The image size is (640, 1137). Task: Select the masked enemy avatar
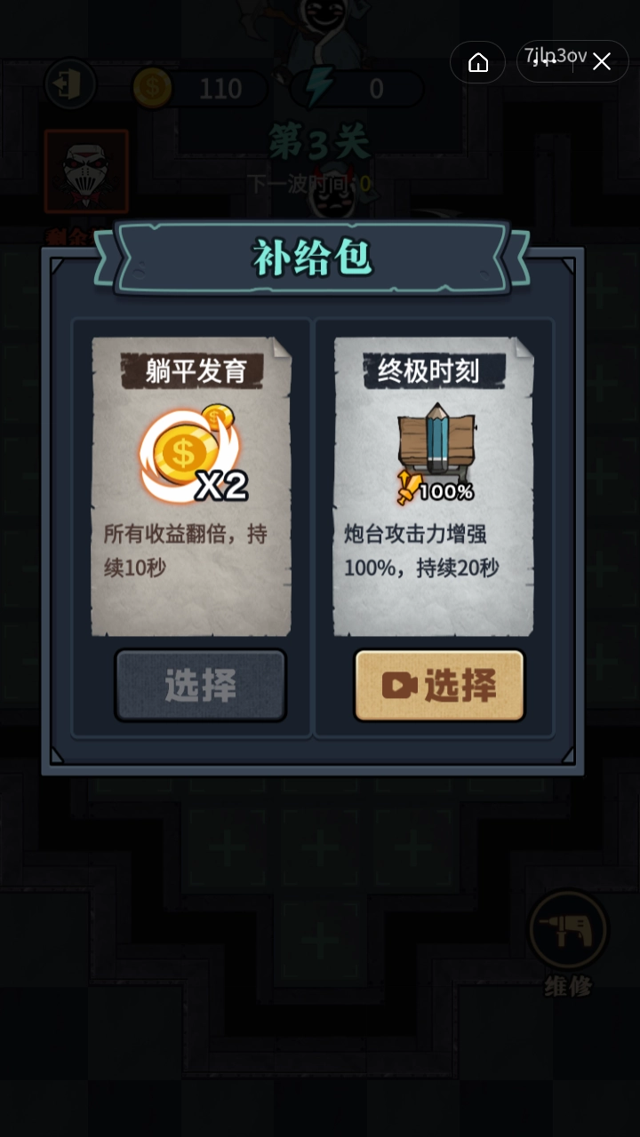pyautogui.click(x=86, y=171)
